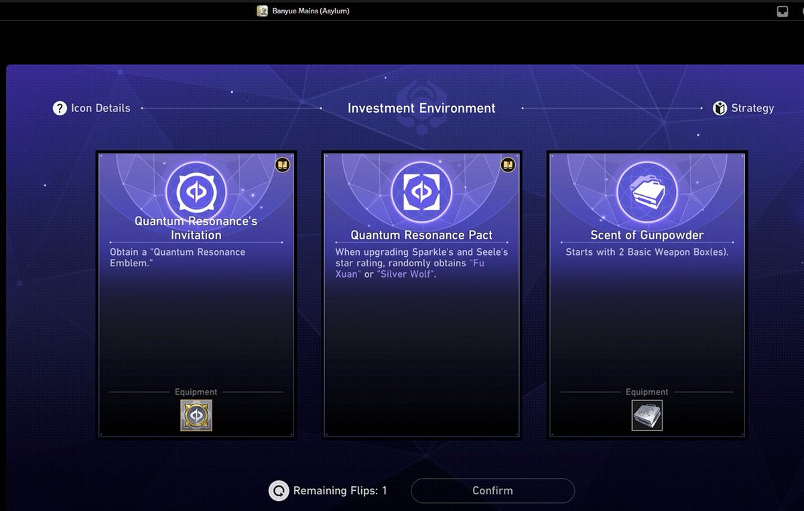Click the "Icon Details" label
The image size is (804, 511).
[x=100, y=108]
